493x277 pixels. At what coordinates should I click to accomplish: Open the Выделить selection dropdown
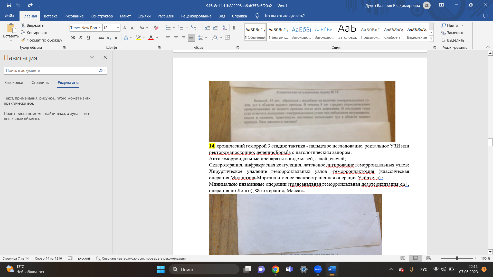pyautogui.click(x=454, y=40)
